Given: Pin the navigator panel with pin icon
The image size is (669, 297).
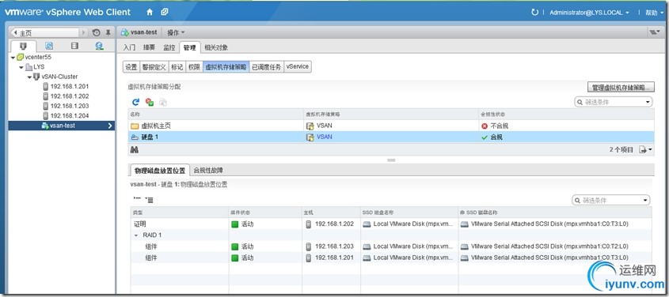Looking at the screenshot, I should [108, 32].
